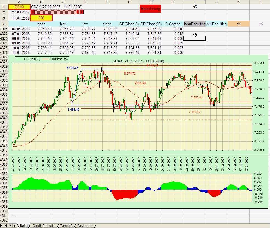
Task: Select date cell 08.01.2008
Action: pos(19,38)
